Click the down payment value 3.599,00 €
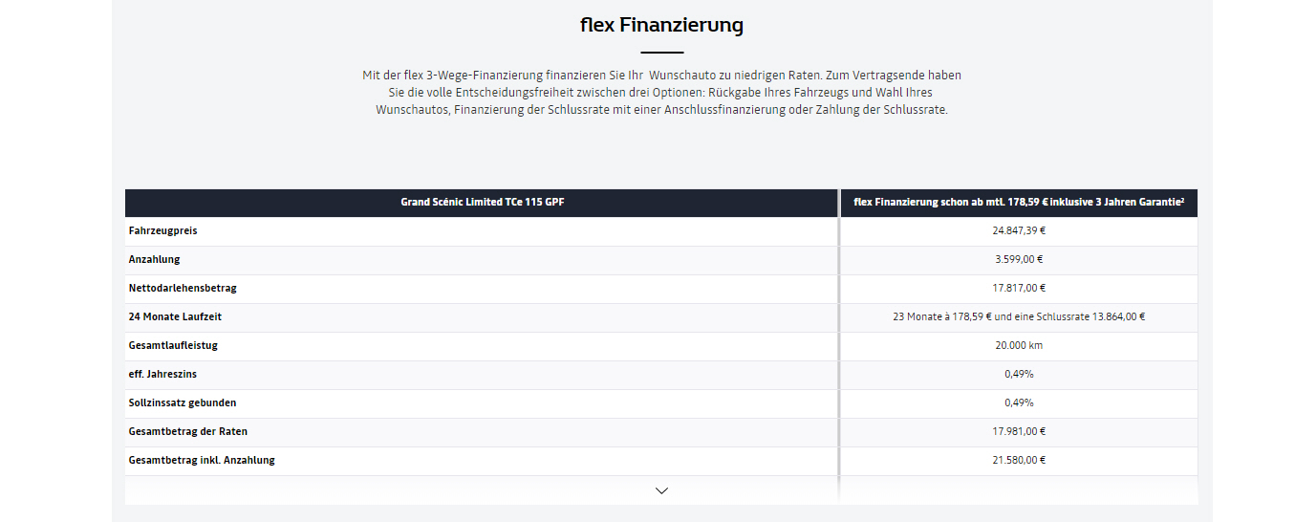1295x522 pixels. [1019, 259]
